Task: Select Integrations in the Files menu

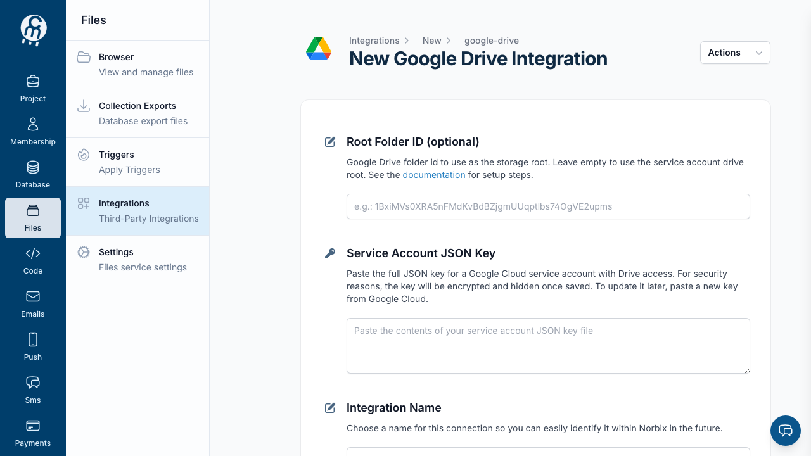Action: (x=137, y=211)
